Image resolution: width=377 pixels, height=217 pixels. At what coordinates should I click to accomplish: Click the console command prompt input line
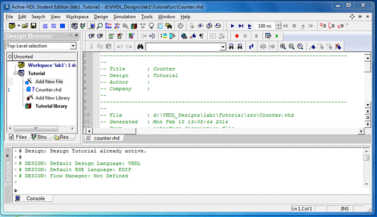[x=190, y=190]
